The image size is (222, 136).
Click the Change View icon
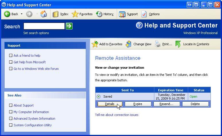[x=128, y=44]
